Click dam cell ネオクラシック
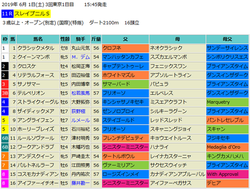 [177, 48]
